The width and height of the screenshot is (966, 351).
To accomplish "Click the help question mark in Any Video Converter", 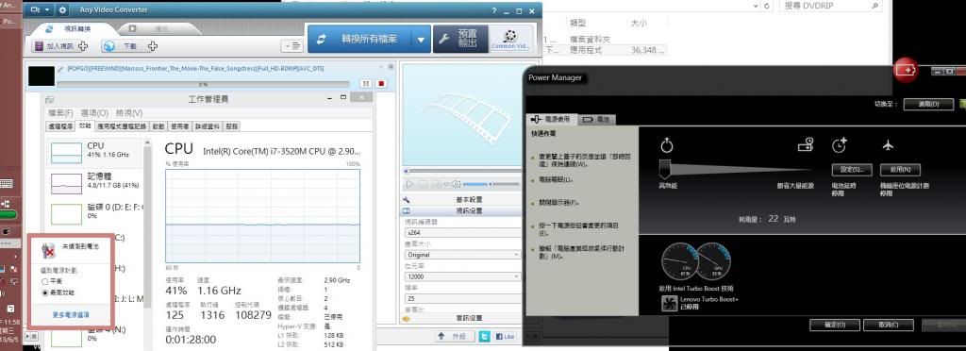I will point(494,11).
